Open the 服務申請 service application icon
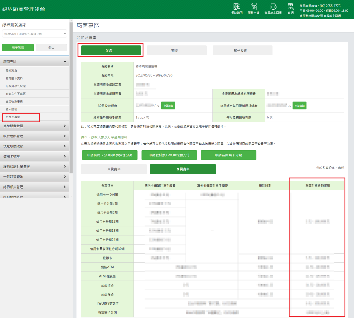This screenshot has width=354, height=318. click(x=253, y=9)
